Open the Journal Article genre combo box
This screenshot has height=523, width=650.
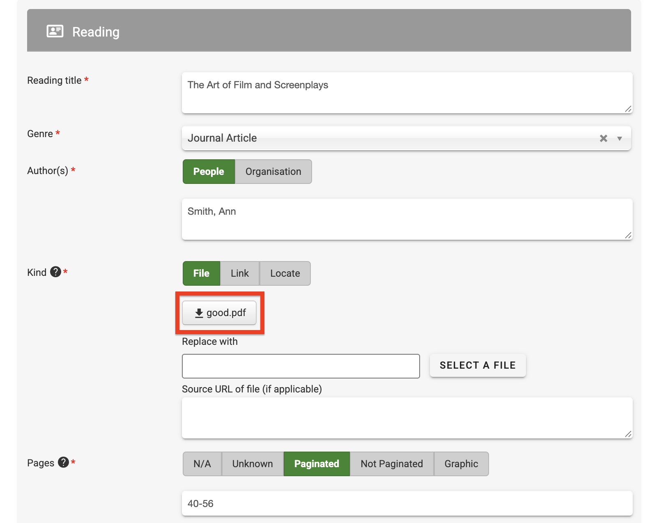pyautogui.click(x=386, y=138)
